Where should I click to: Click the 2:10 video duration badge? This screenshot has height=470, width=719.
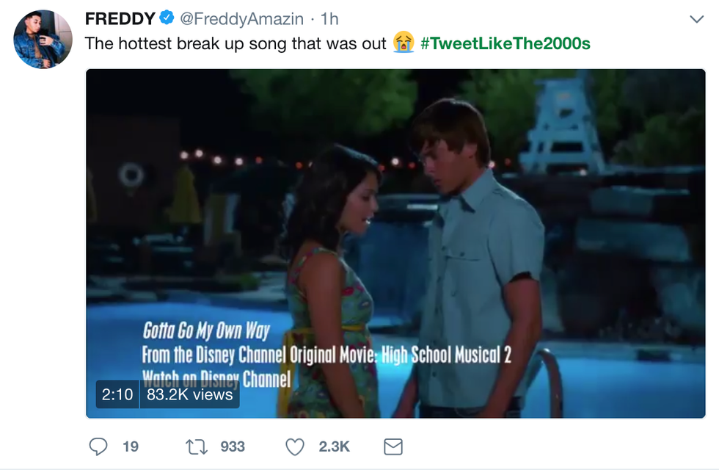117,394
